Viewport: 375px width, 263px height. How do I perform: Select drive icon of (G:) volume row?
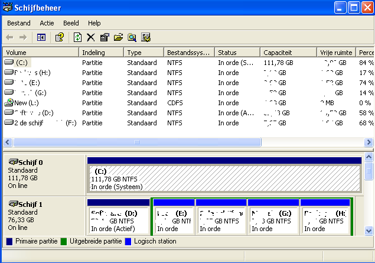(9, 92)
